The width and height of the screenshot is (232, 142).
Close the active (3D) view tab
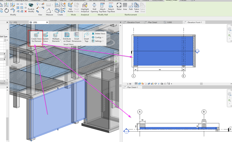pyautogui.click(x=47, y=22)
